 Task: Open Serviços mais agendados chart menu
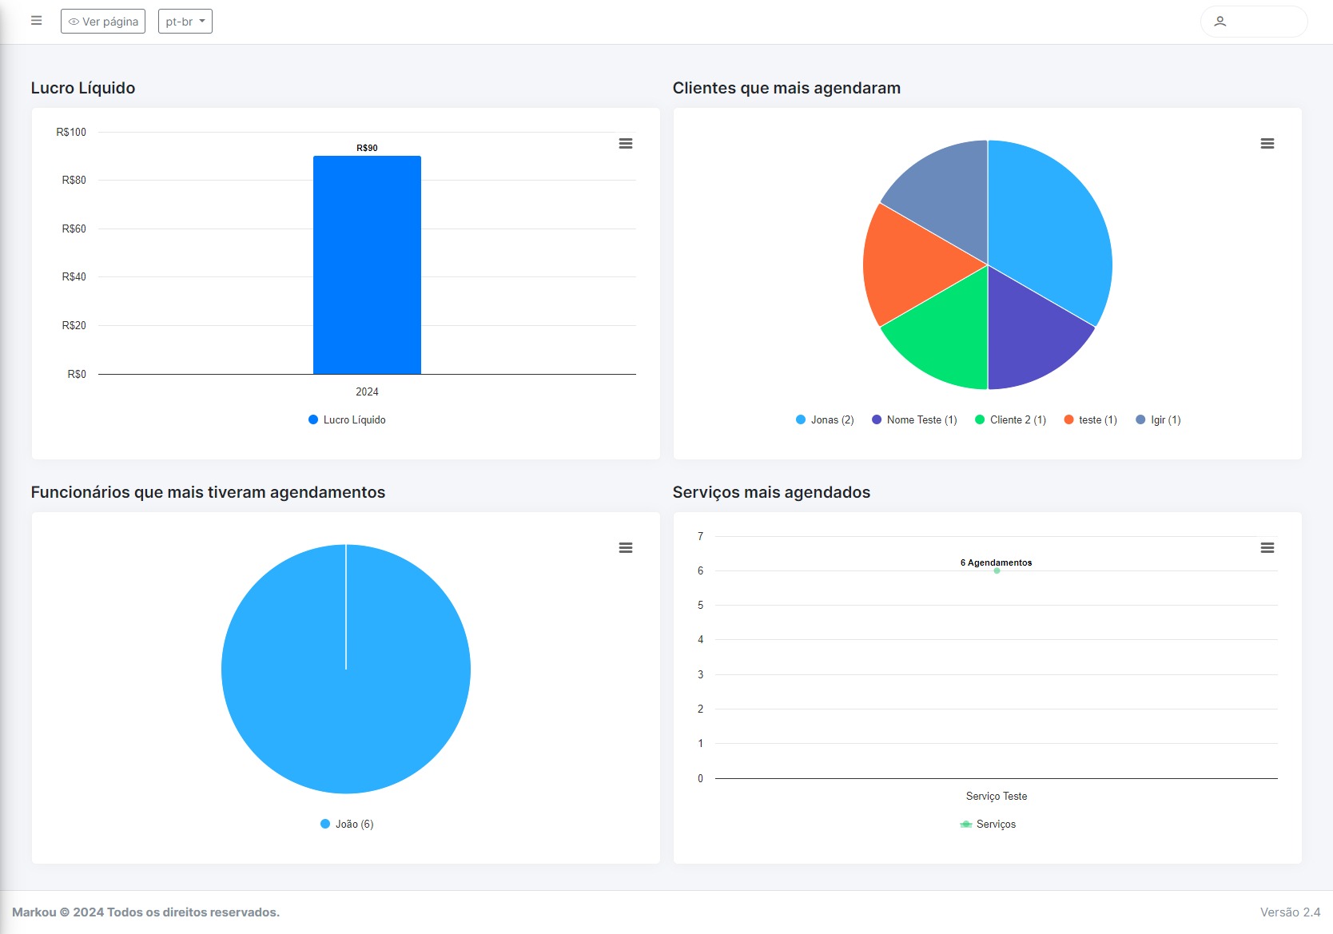(x=1267, y=548)
